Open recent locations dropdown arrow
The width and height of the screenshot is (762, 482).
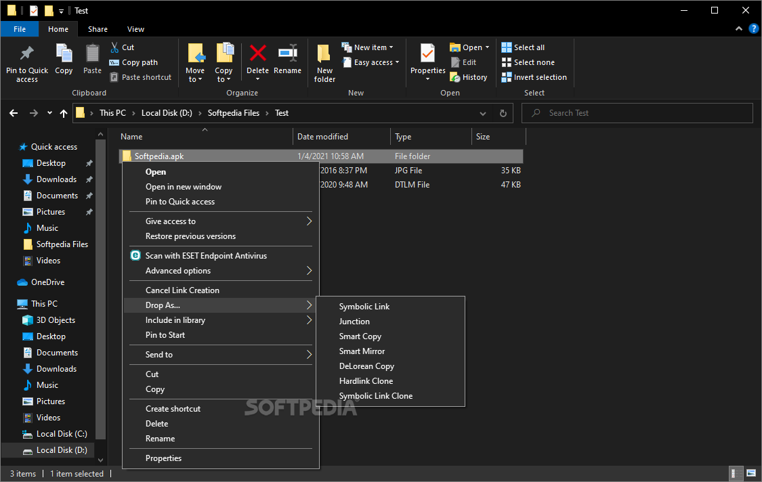pyautogui.click(x=49, y=113)
